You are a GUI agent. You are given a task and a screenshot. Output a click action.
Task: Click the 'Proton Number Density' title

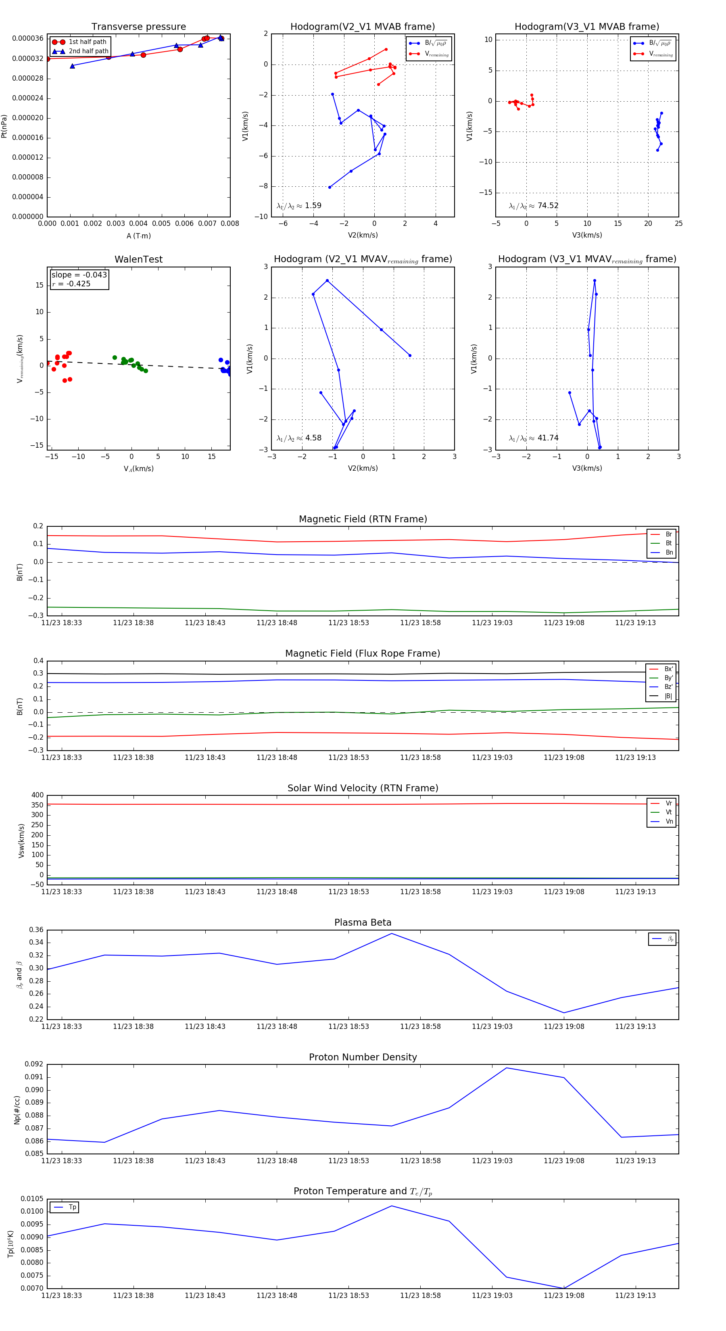[x=363, y=1057]
